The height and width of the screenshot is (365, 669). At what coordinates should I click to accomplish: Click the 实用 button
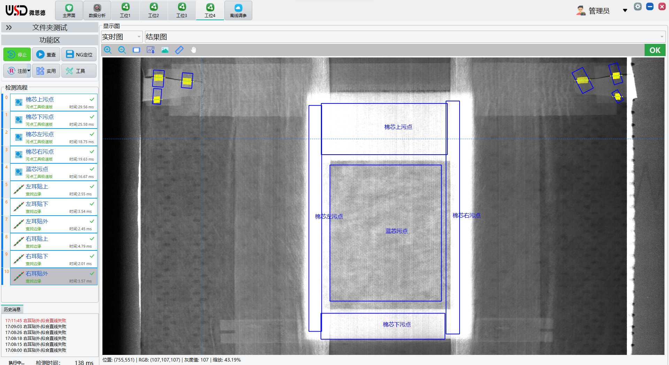click(x=46, y=71)
